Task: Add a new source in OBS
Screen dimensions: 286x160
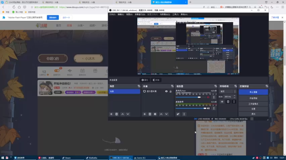Action: [145, 114]
